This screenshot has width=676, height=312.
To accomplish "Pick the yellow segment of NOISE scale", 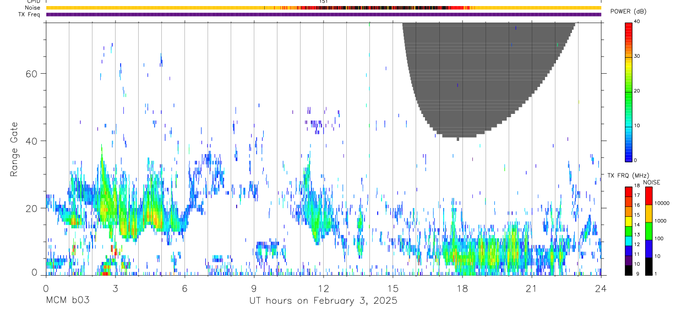I will coord(648,214).
